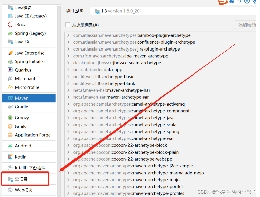260x197 pixels.
Task: Click the Grails orange icon
Action: tap(10, 127)
